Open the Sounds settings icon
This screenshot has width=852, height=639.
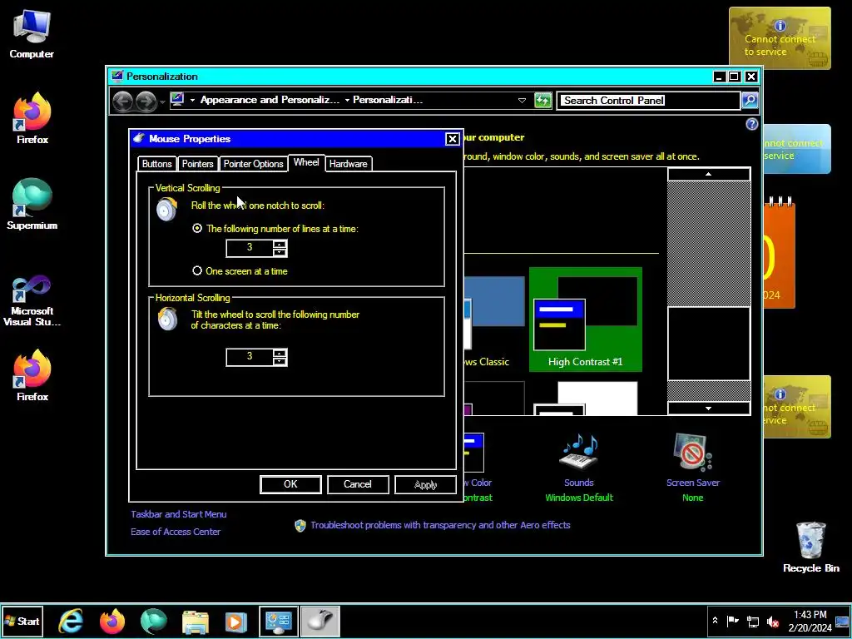(x=579, y=452)
